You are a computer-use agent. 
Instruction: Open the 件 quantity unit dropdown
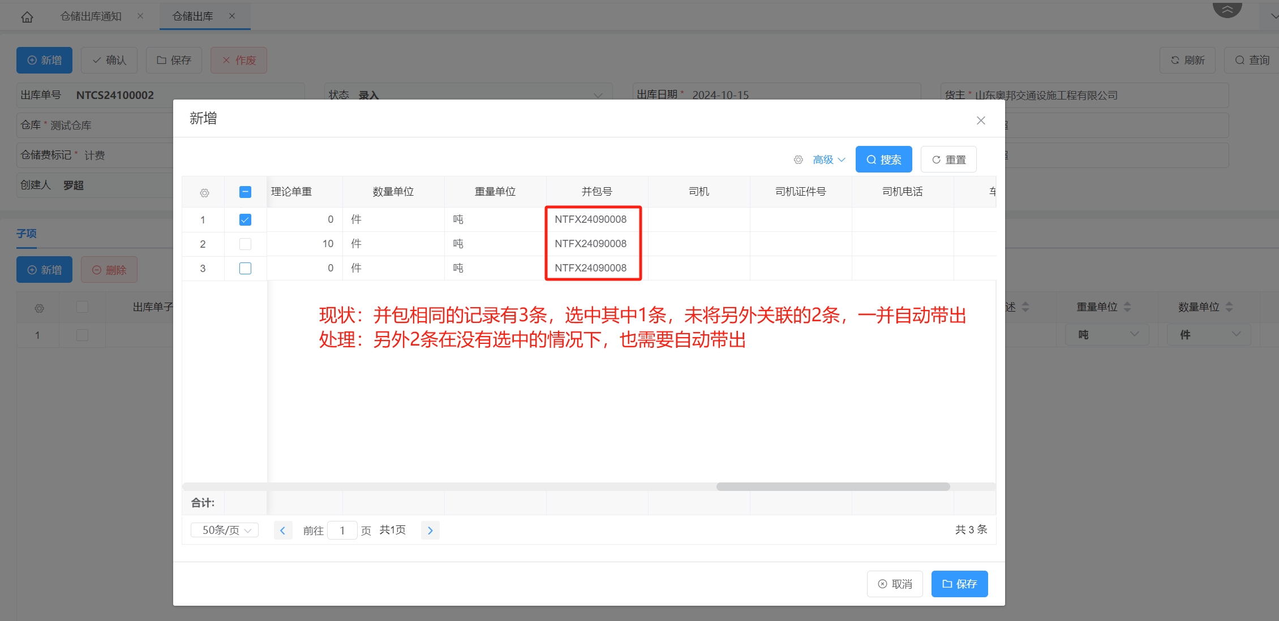(1209, 335)
